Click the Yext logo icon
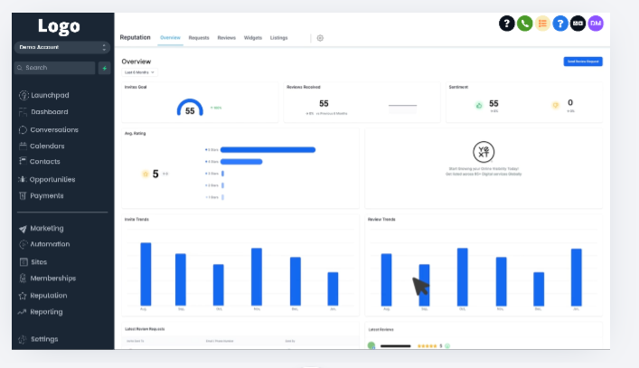Viewport: 639px width, 368px height. coord(483,152)
